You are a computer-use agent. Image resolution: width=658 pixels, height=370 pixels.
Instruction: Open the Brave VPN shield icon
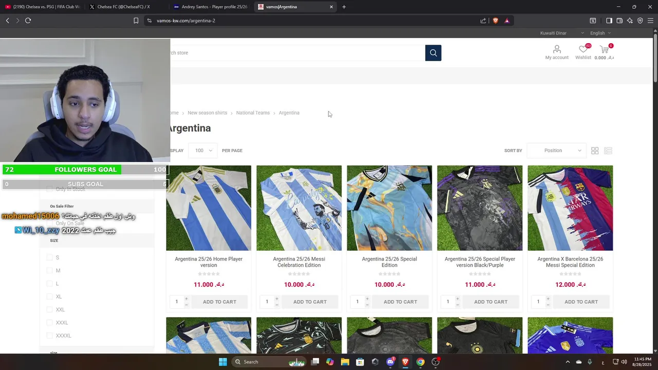[x=640, y=21]
